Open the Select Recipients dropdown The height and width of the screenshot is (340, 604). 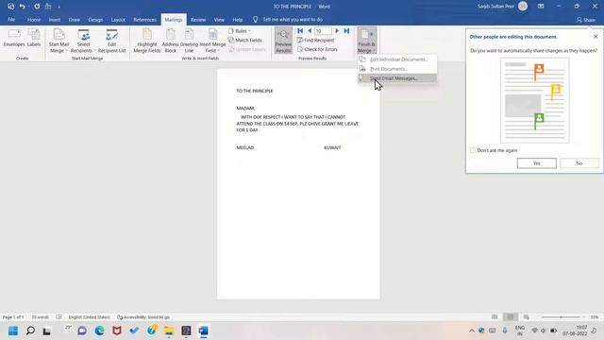coord(83,41)
